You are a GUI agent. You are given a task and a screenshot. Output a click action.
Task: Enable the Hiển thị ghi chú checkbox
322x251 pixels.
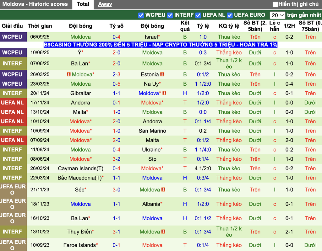click(x=275, y=4)
